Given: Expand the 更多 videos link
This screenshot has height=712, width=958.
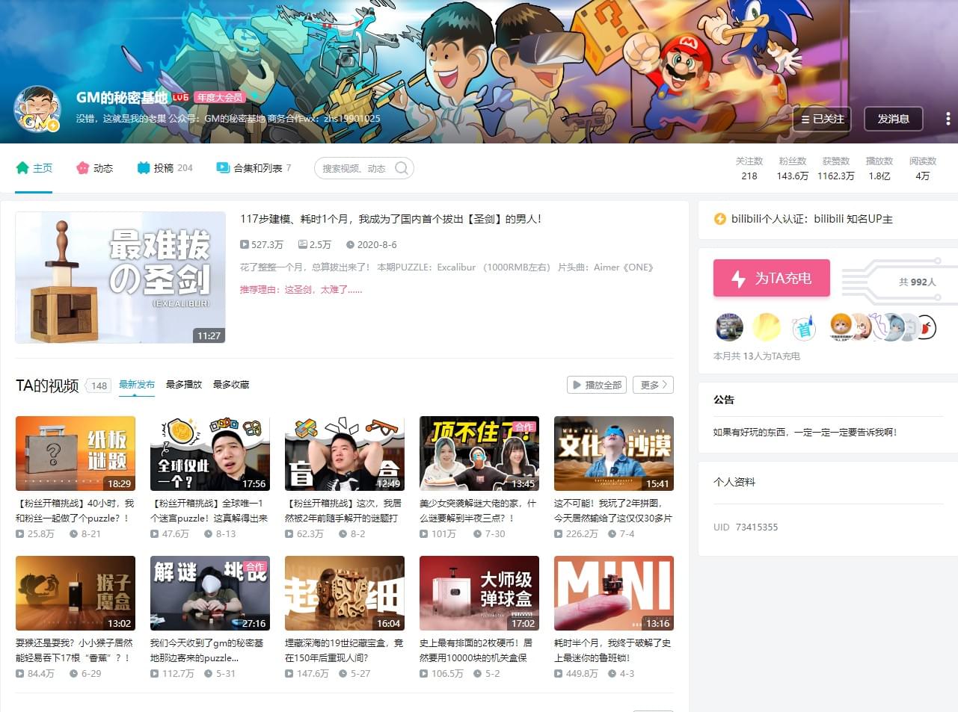Looking at the screenshot, I should point(653,385).
